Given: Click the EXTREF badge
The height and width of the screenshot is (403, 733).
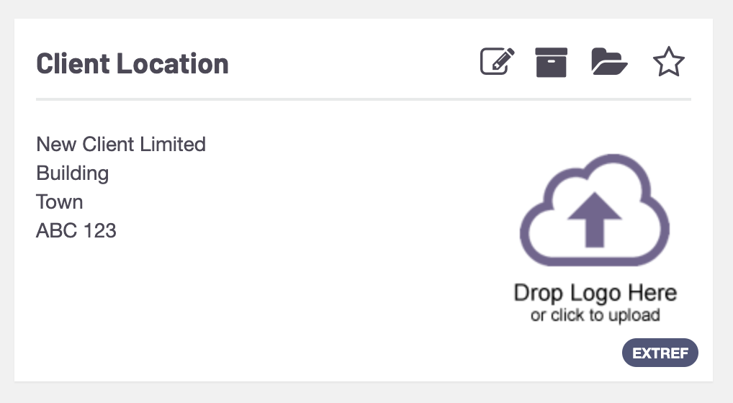Looking at the screenshot, I should click(x=660, y=353).
